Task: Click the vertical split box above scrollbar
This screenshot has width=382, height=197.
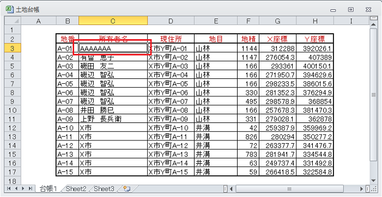Action: point(373,19)
